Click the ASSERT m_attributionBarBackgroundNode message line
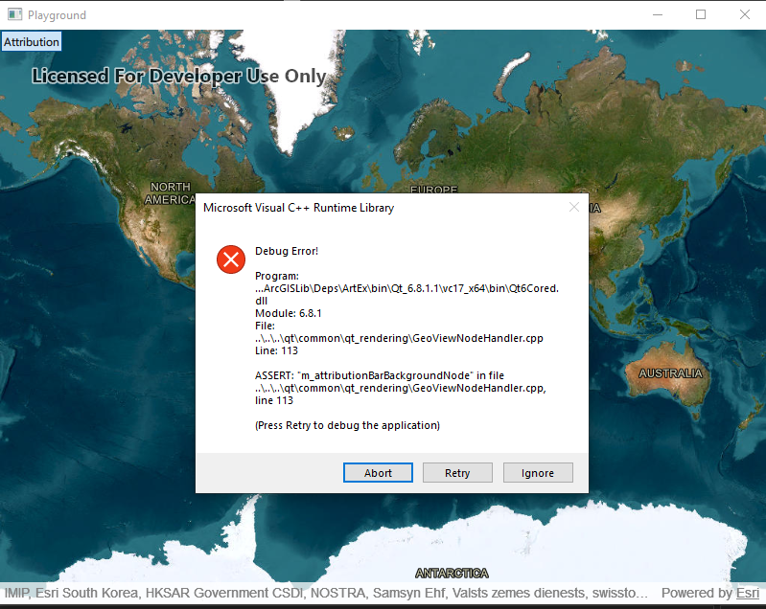766x609 pixels. pos(379,375)
